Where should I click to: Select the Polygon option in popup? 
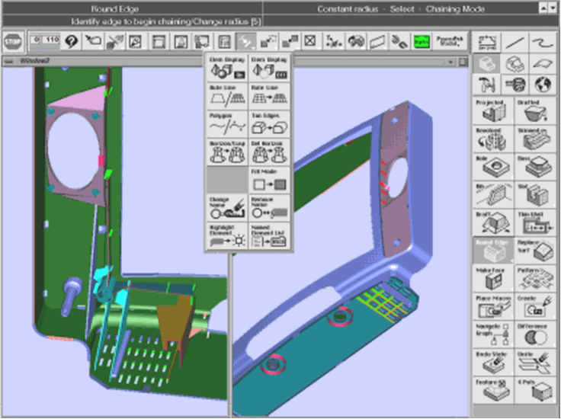[x=227, y=124]
